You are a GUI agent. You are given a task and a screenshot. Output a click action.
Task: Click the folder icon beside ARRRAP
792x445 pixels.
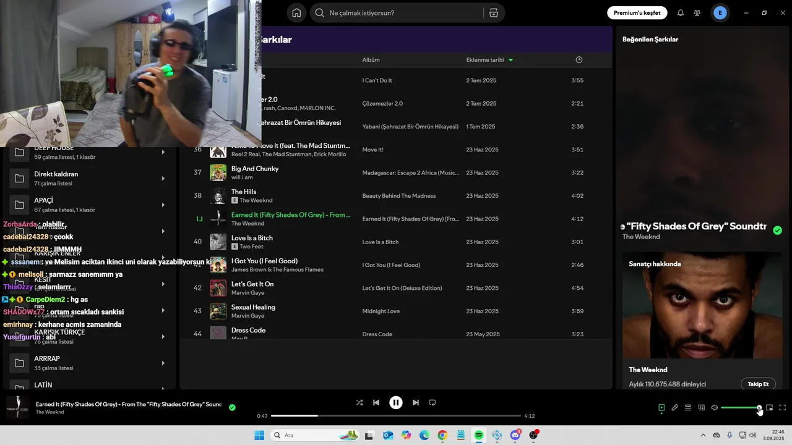19,363
